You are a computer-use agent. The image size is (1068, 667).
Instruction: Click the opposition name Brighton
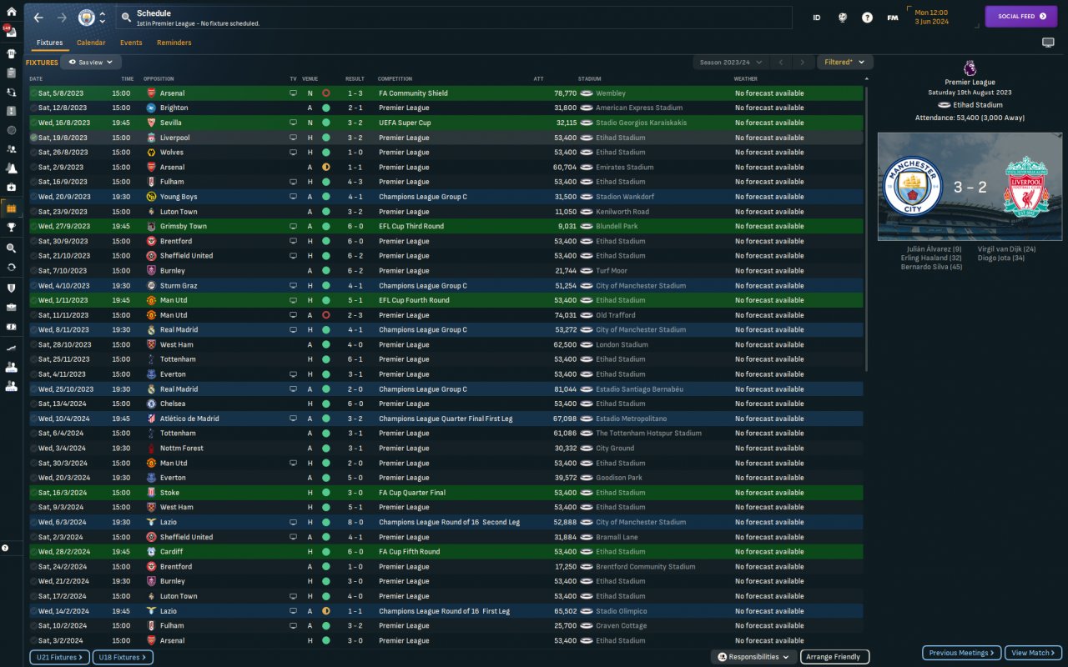(x=174, y=108)
